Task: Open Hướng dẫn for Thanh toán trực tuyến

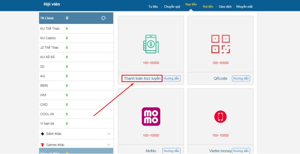Action: pyautogui.click(x=171, y=78)
